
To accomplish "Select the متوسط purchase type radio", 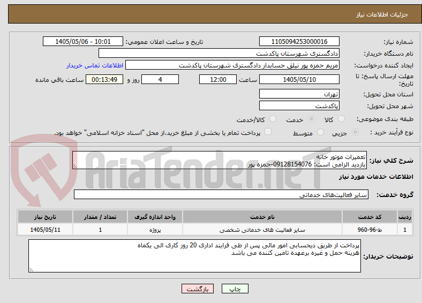I will pyautogui.click(x=320, y=132).
